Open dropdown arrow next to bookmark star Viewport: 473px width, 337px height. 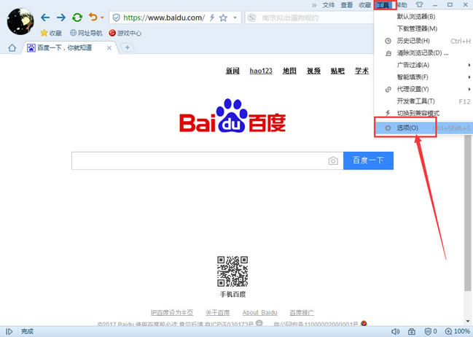[235, 17]
